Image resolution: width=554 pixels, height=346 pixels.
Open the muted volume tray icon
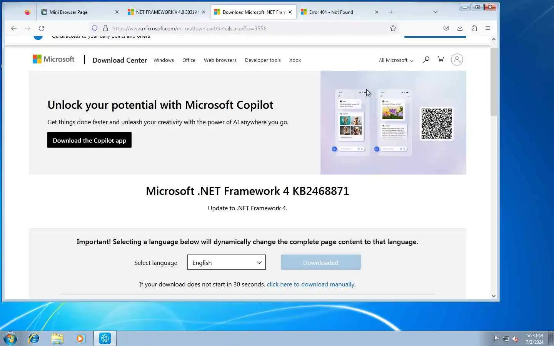tap(516, 339)
